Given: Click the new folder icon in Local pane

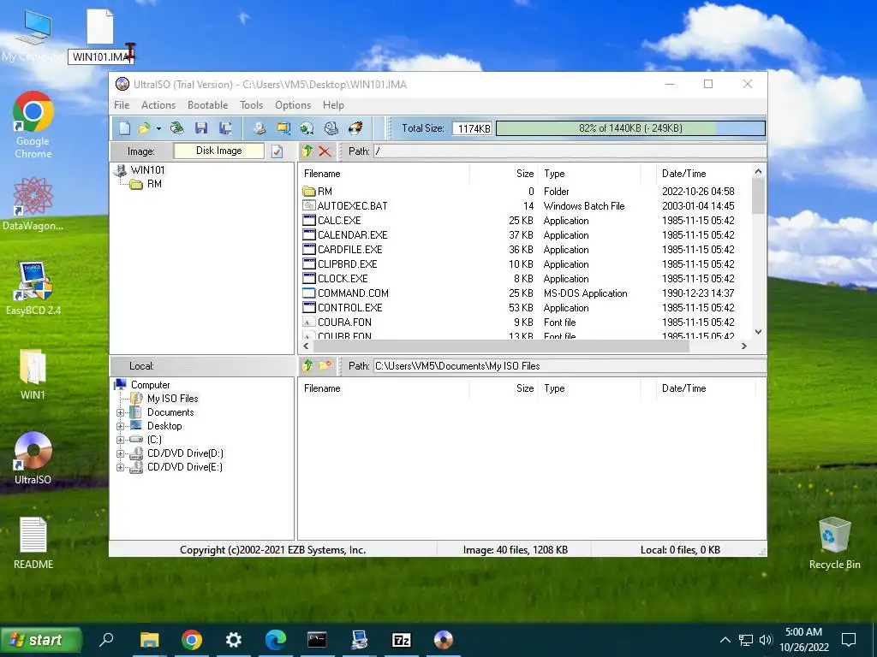Looking at the screenshot, I should tap(325, 366).
